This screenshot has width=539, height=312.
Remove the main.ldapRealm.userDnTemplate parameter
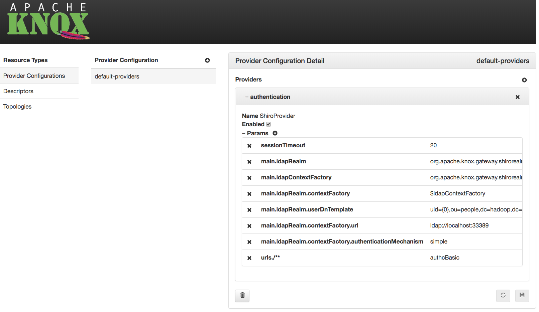(249, 209)
